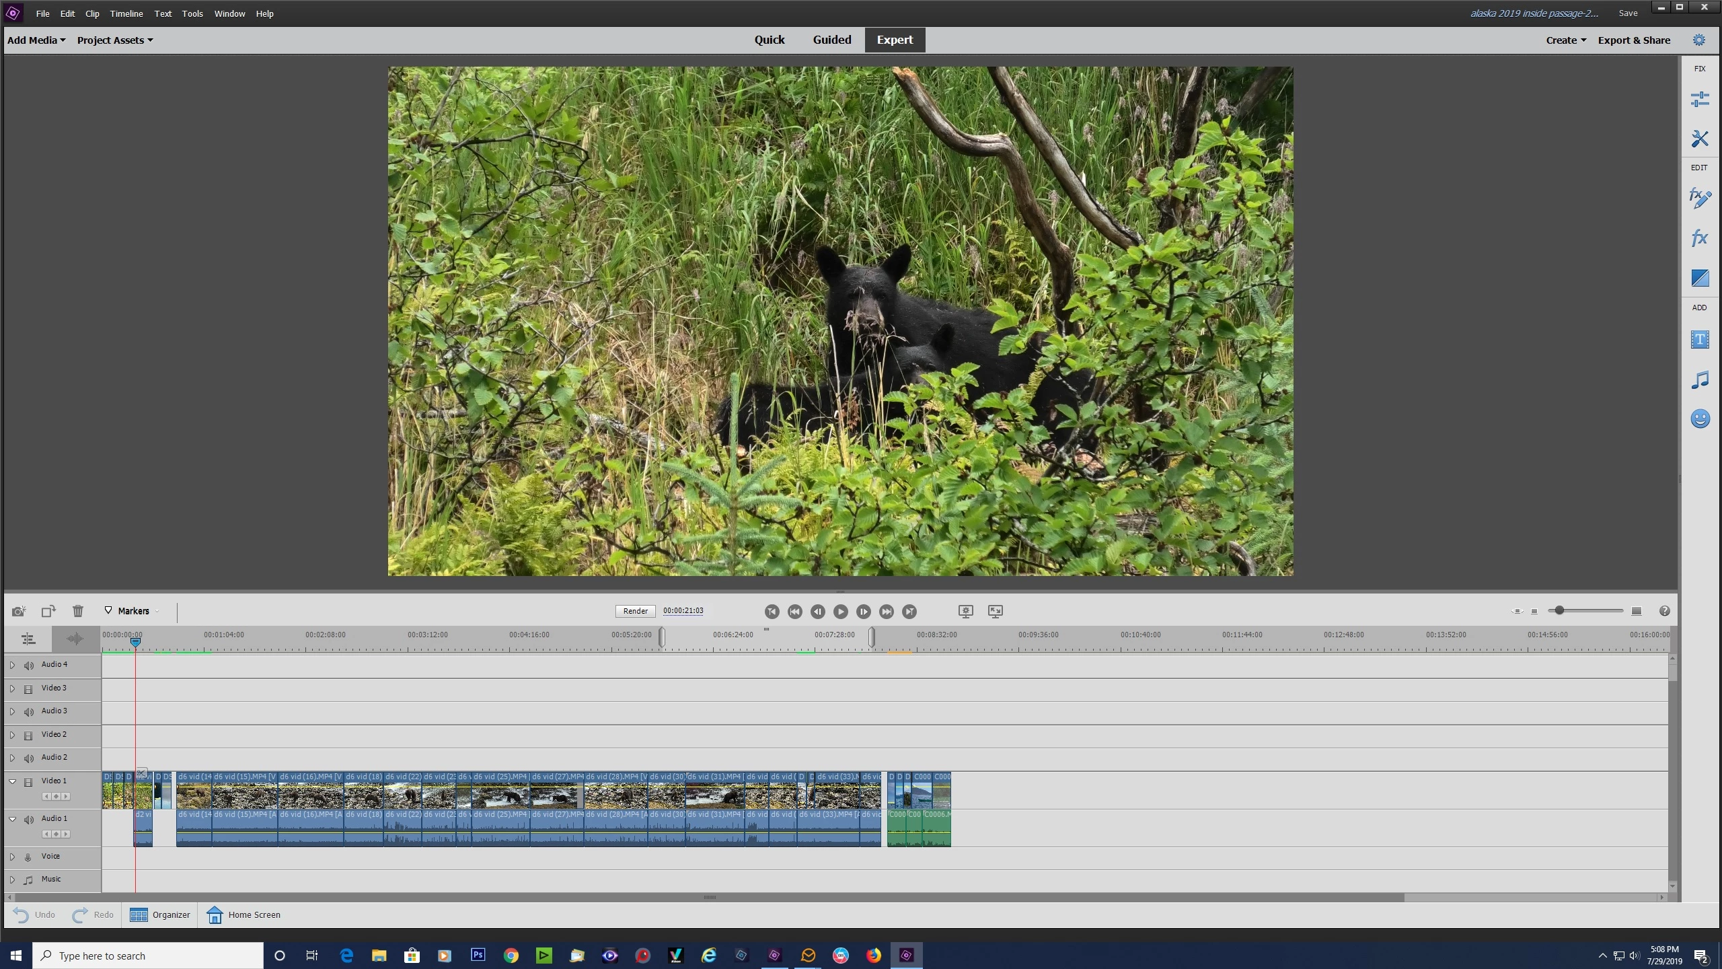This screenshot has height=969, width=1722.
Task: Open the Graphics smiley face panel
Action: (1700, 419)
